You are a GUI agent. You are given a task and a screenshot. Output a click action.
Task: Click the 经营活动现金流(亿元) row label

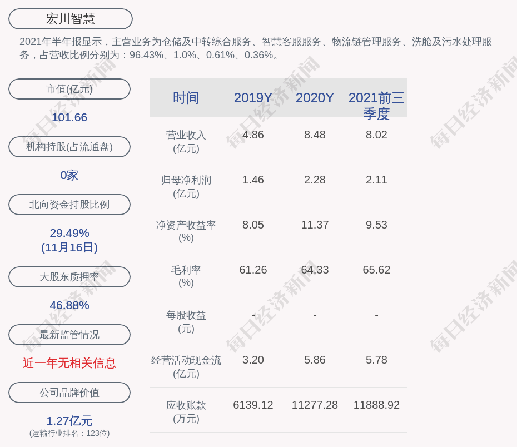coord(186,366)
